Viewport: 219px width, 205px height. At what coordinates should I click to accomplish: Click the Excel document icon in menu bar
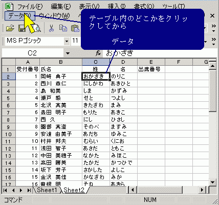point(9,7)
